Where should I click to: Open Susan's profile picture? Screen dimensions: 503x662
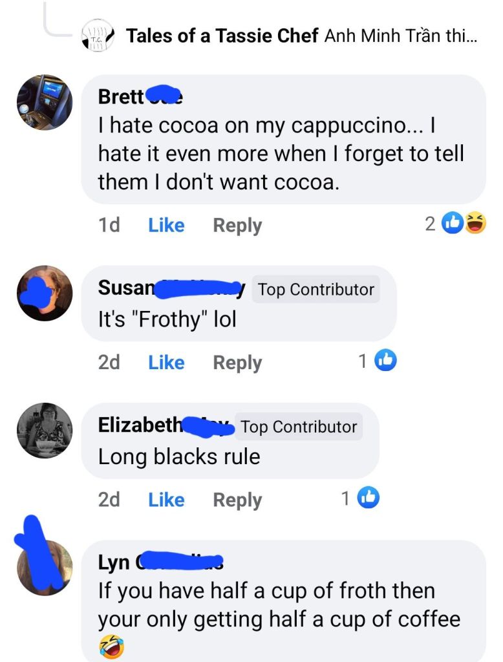click(x=45, y=293)
